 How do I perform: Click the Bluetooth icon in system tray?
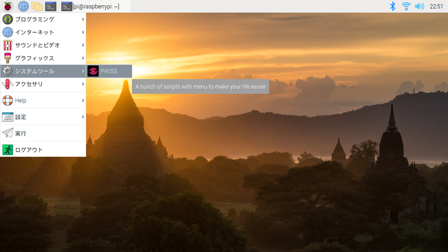[x=392, y=6]
